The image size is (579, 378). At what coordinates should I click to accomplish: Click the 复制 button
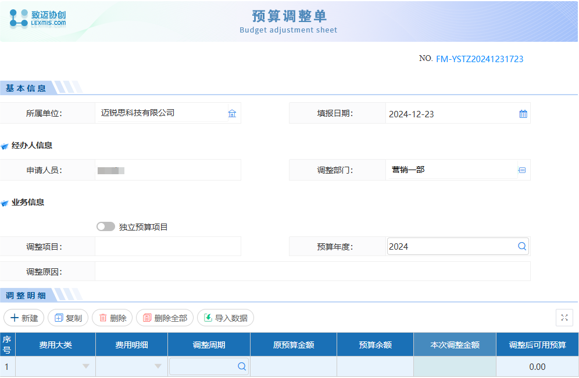(67, 318)
